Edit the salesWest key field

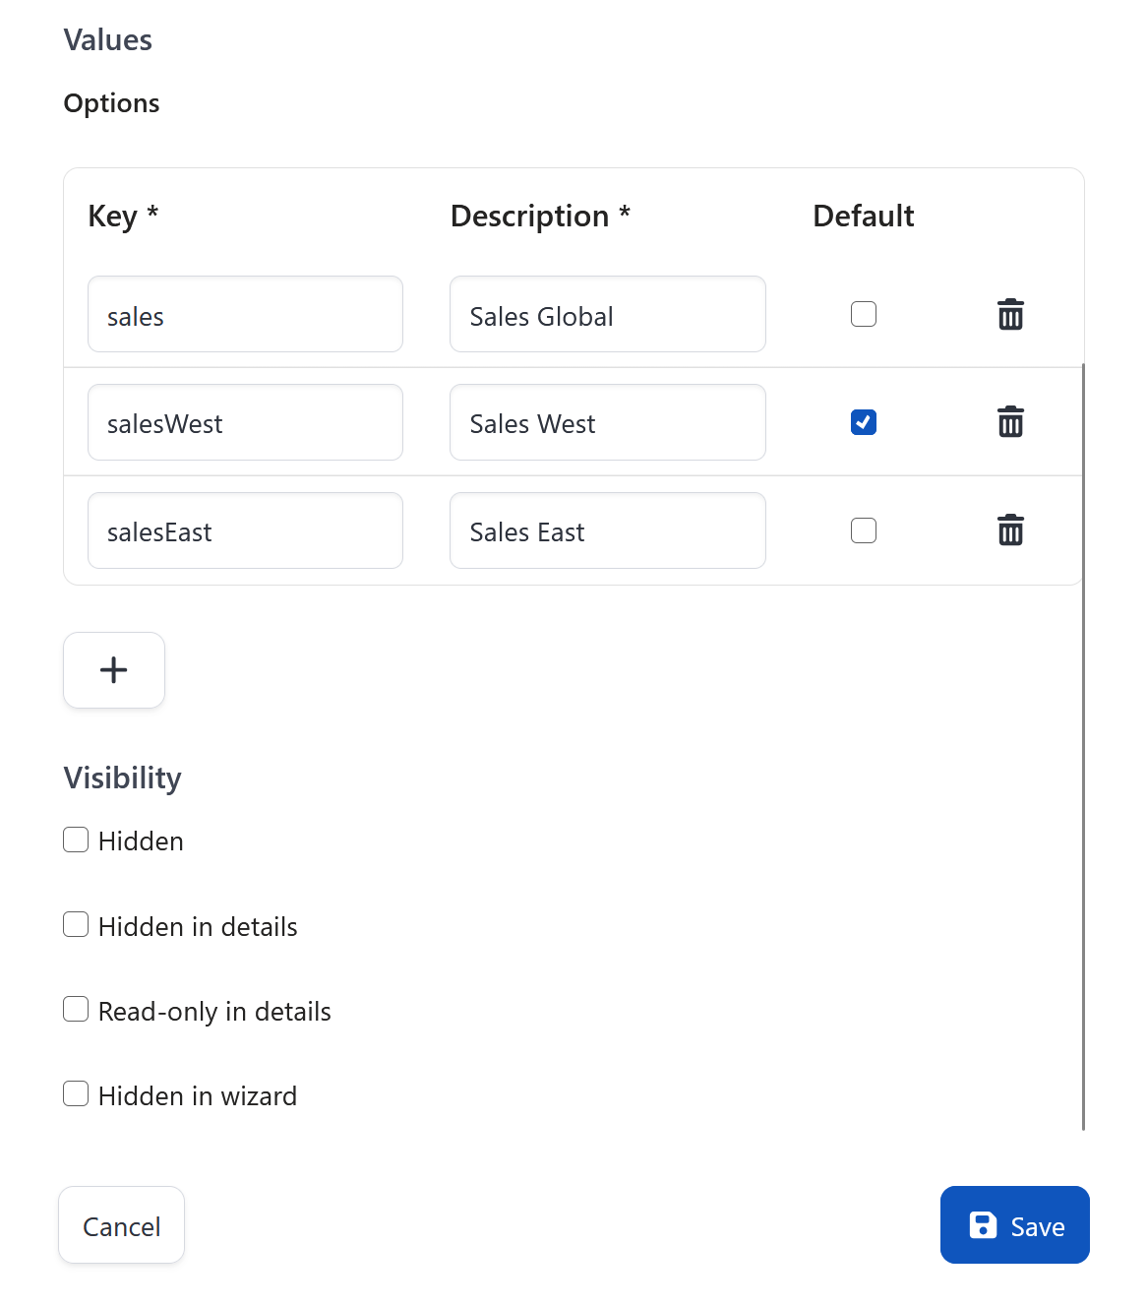coord(245,422)
